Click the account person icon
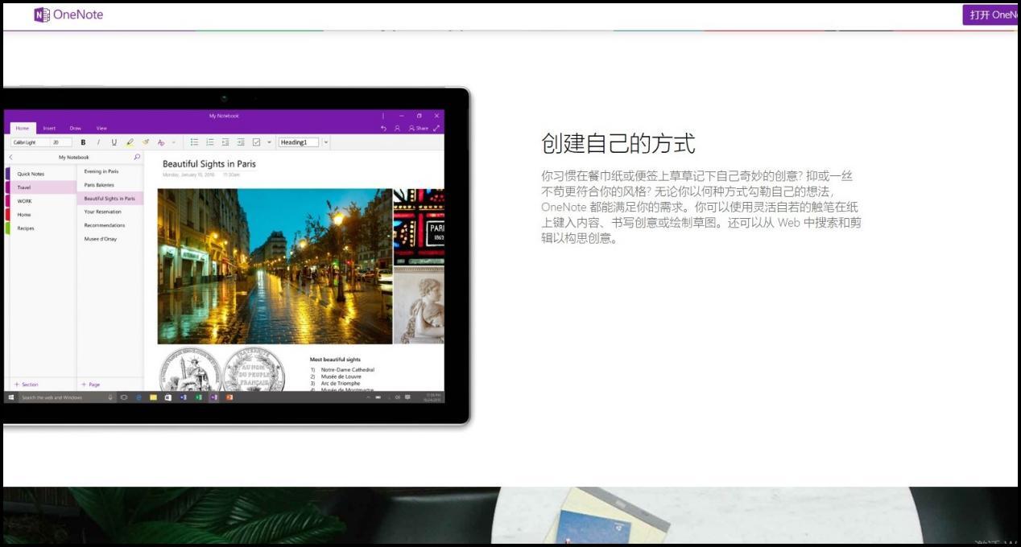The height and width of the screenshot is (547, 1021). tap(397, 128)
